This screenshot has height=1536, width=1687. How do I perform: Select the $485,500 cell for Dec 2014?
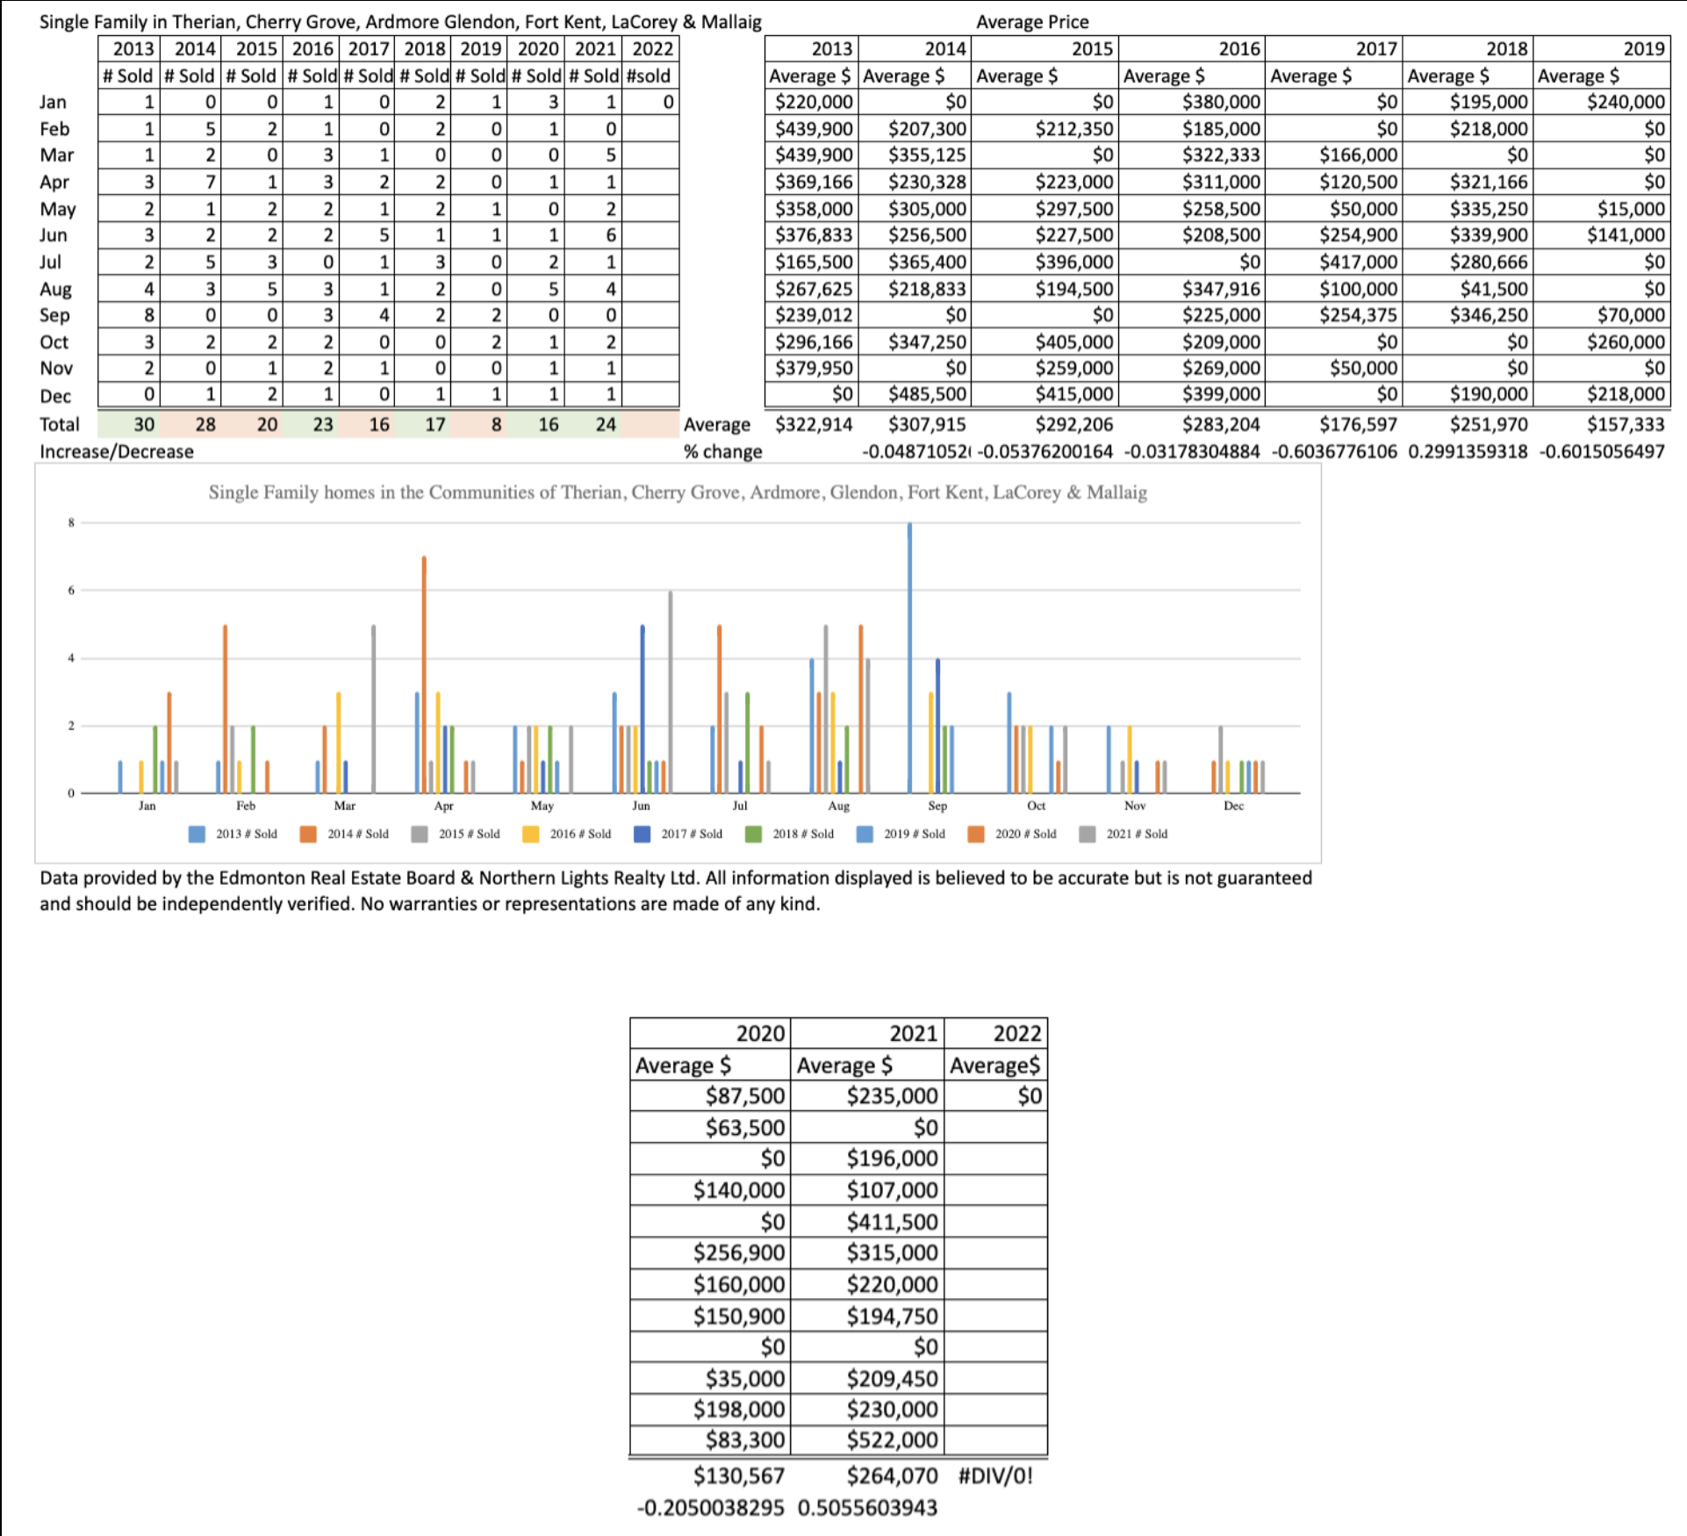[913, 395]
